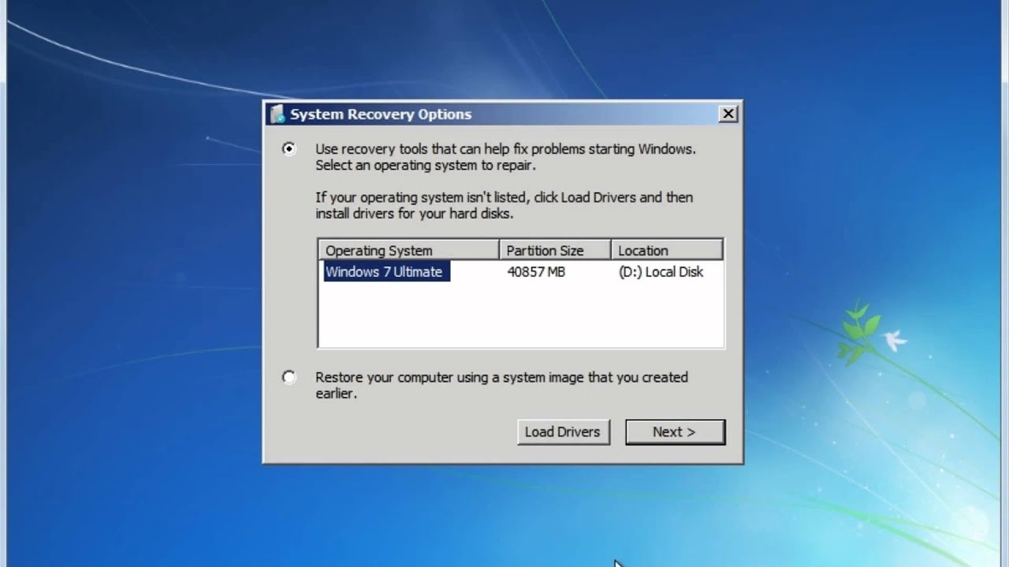
Task: Close the System Recovery Options dialog
Action: 728,114
